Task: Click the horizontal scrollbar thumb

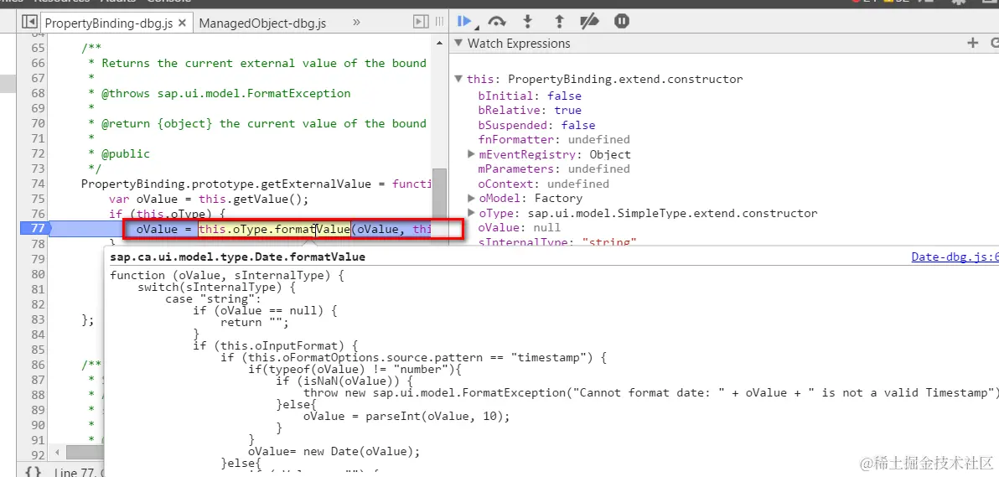Action: pos(85,452)
